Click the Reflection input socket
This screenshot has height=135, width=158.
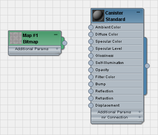tap(91, 91)
